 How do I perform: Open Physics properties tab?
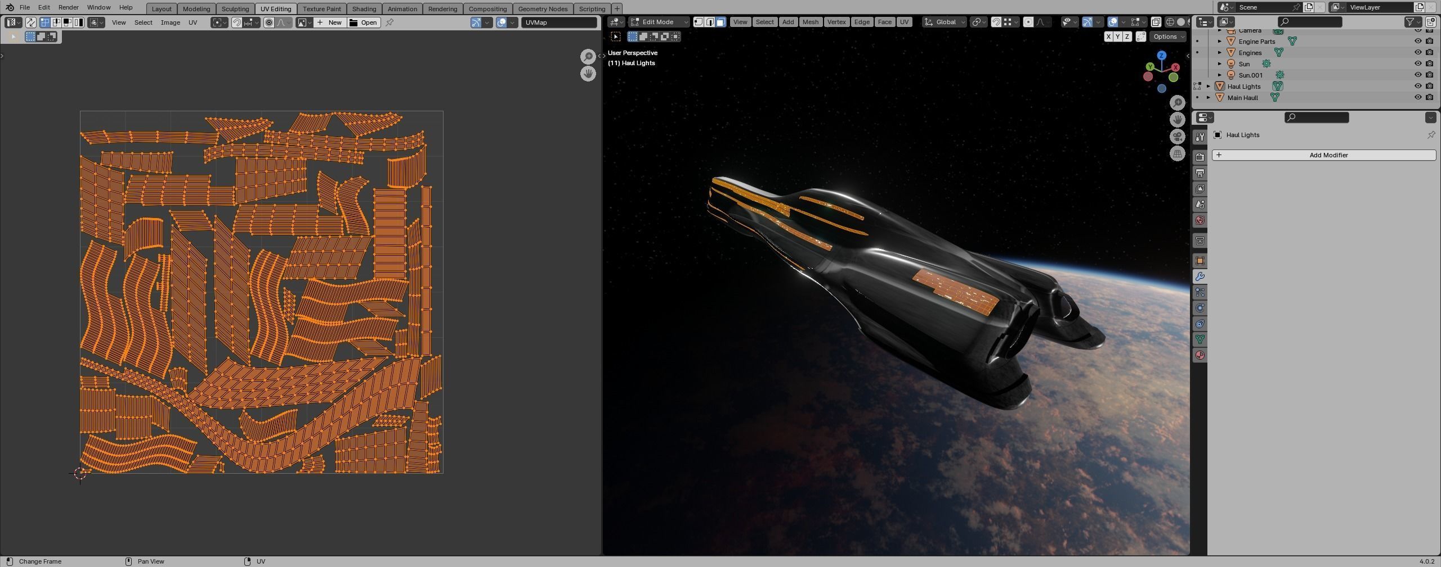pyautogui.click(x=1200, y=308)
